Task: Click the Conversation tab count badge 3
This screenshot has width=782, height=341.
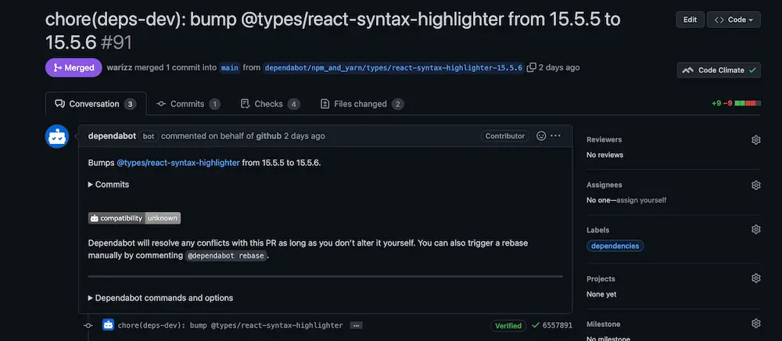Action: 130,104
